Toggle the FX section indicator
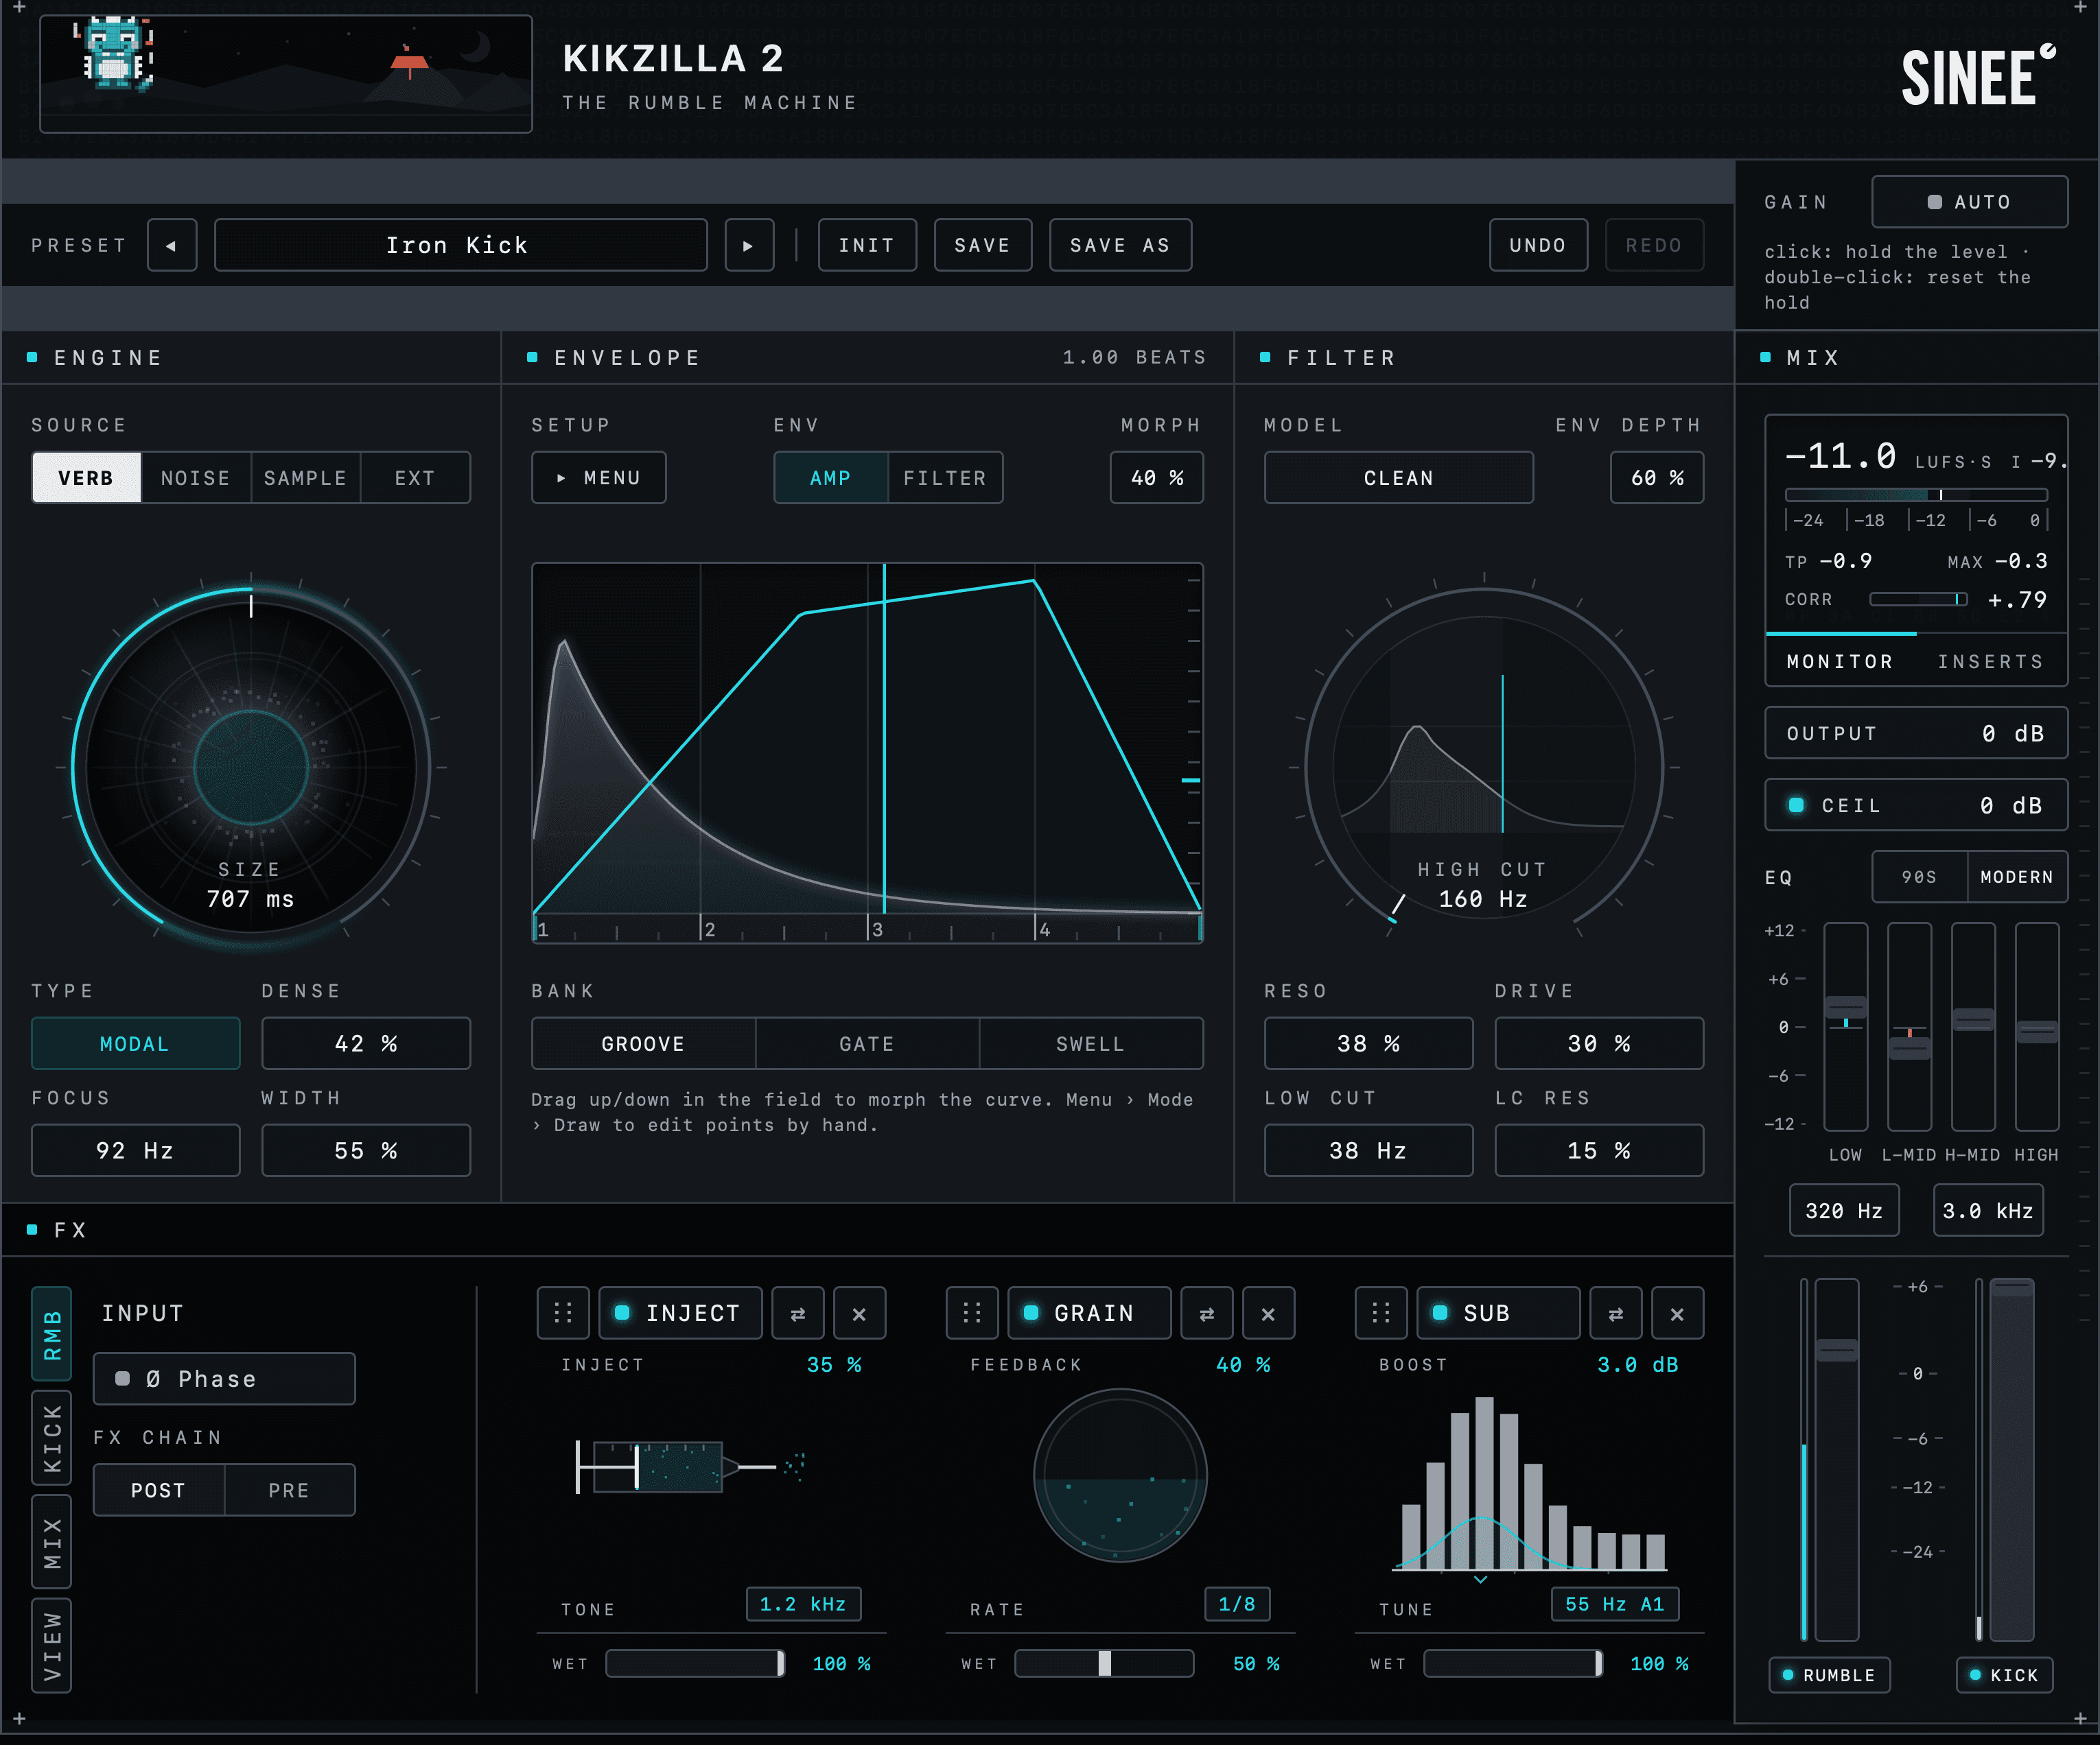This screenshot has height=1745, width=2100. [32, 1229]
